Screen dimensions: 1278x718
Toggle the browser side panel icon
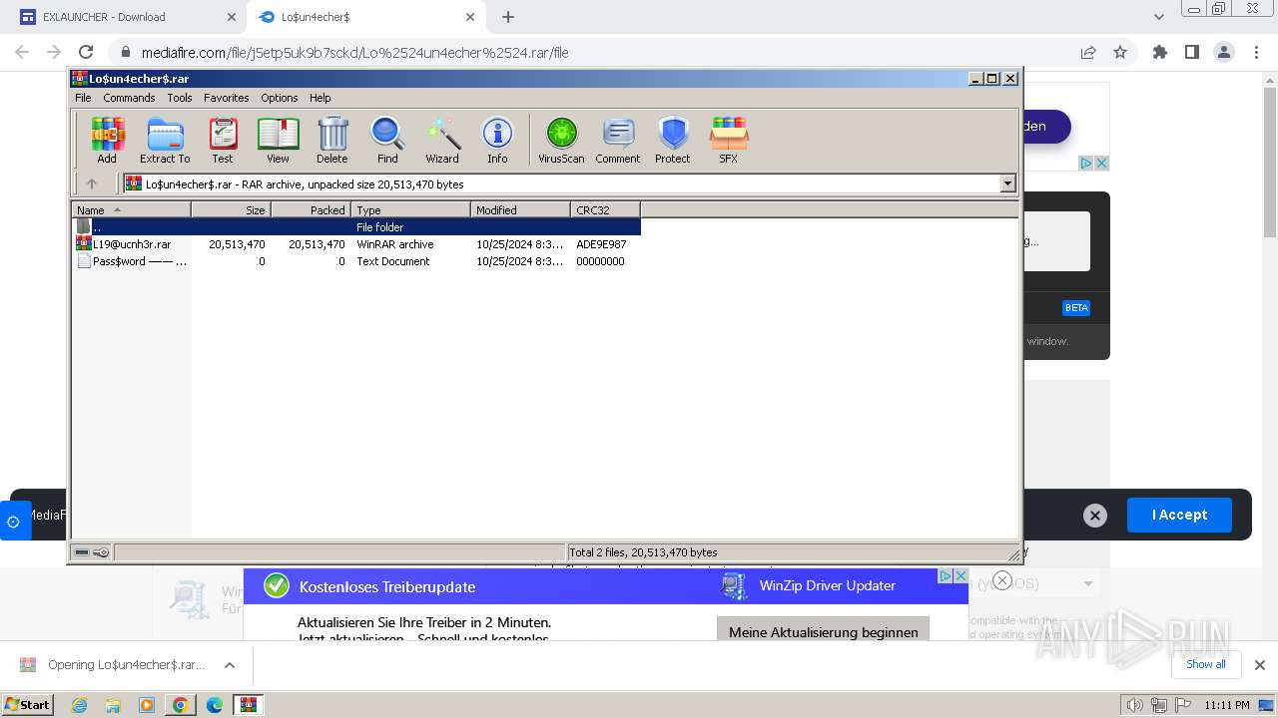click(1191, 52)
